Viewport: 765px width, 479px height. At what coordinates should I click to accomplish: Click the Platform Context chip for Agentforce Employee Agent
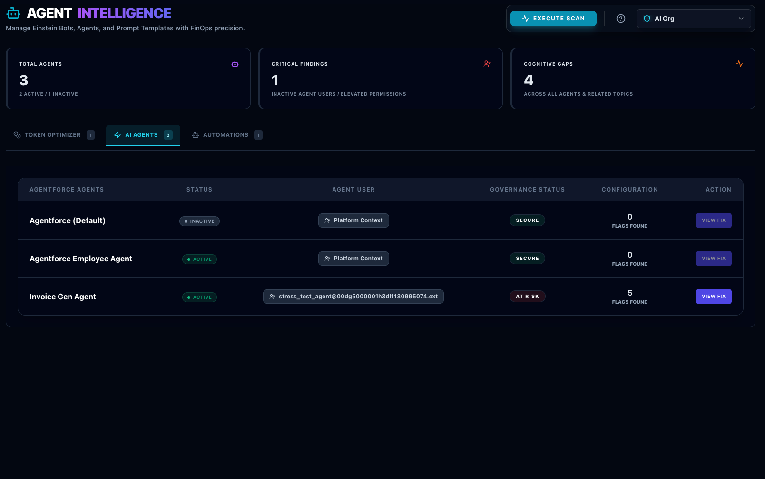353,259
